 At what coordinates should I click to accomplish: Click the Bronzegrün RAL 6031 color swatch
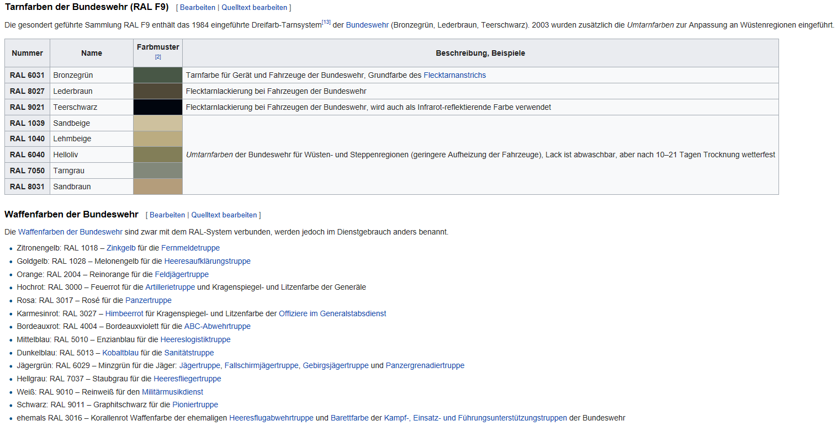click(157, 75)
